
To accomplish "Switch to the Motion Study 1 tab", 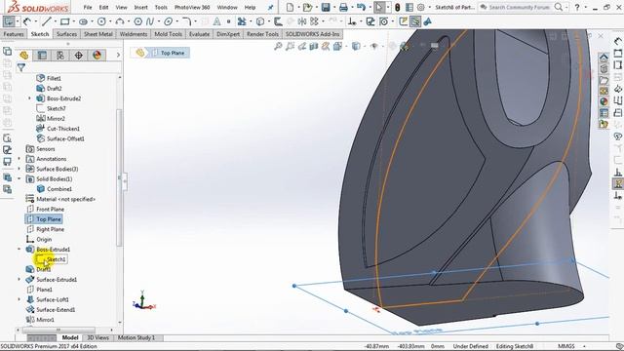I will click(136, 337).
